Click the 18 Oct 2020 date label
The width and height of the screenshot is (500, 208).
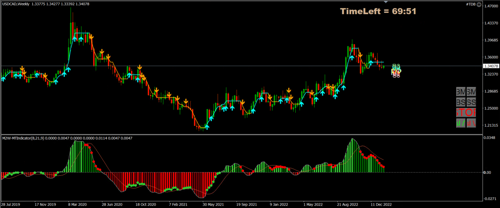pyautogui.click(x=146, y=205)
